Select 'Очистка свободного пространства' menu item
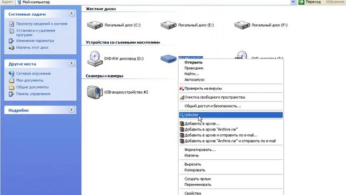This screenshot has height=195, width=346. (231, 97)
